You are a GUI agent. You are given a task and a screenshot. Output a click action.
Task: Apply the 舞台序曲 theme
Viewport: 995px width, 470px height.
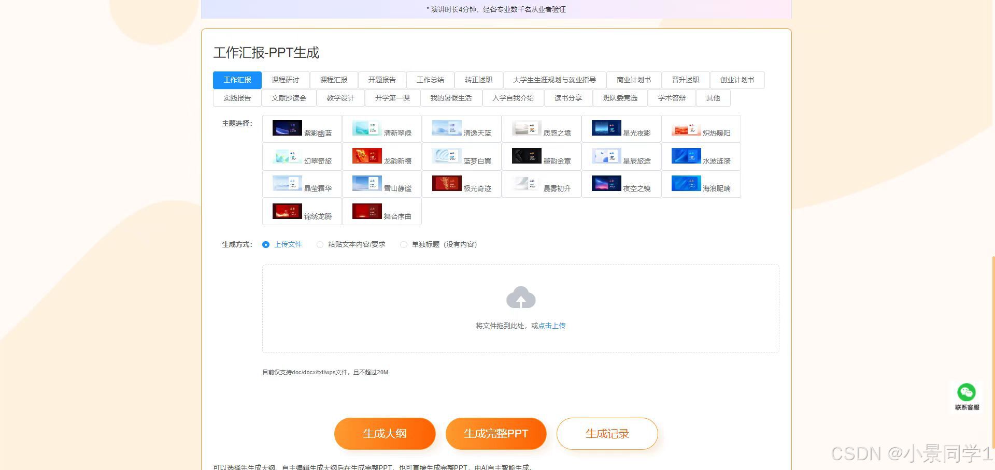[382, 211]
